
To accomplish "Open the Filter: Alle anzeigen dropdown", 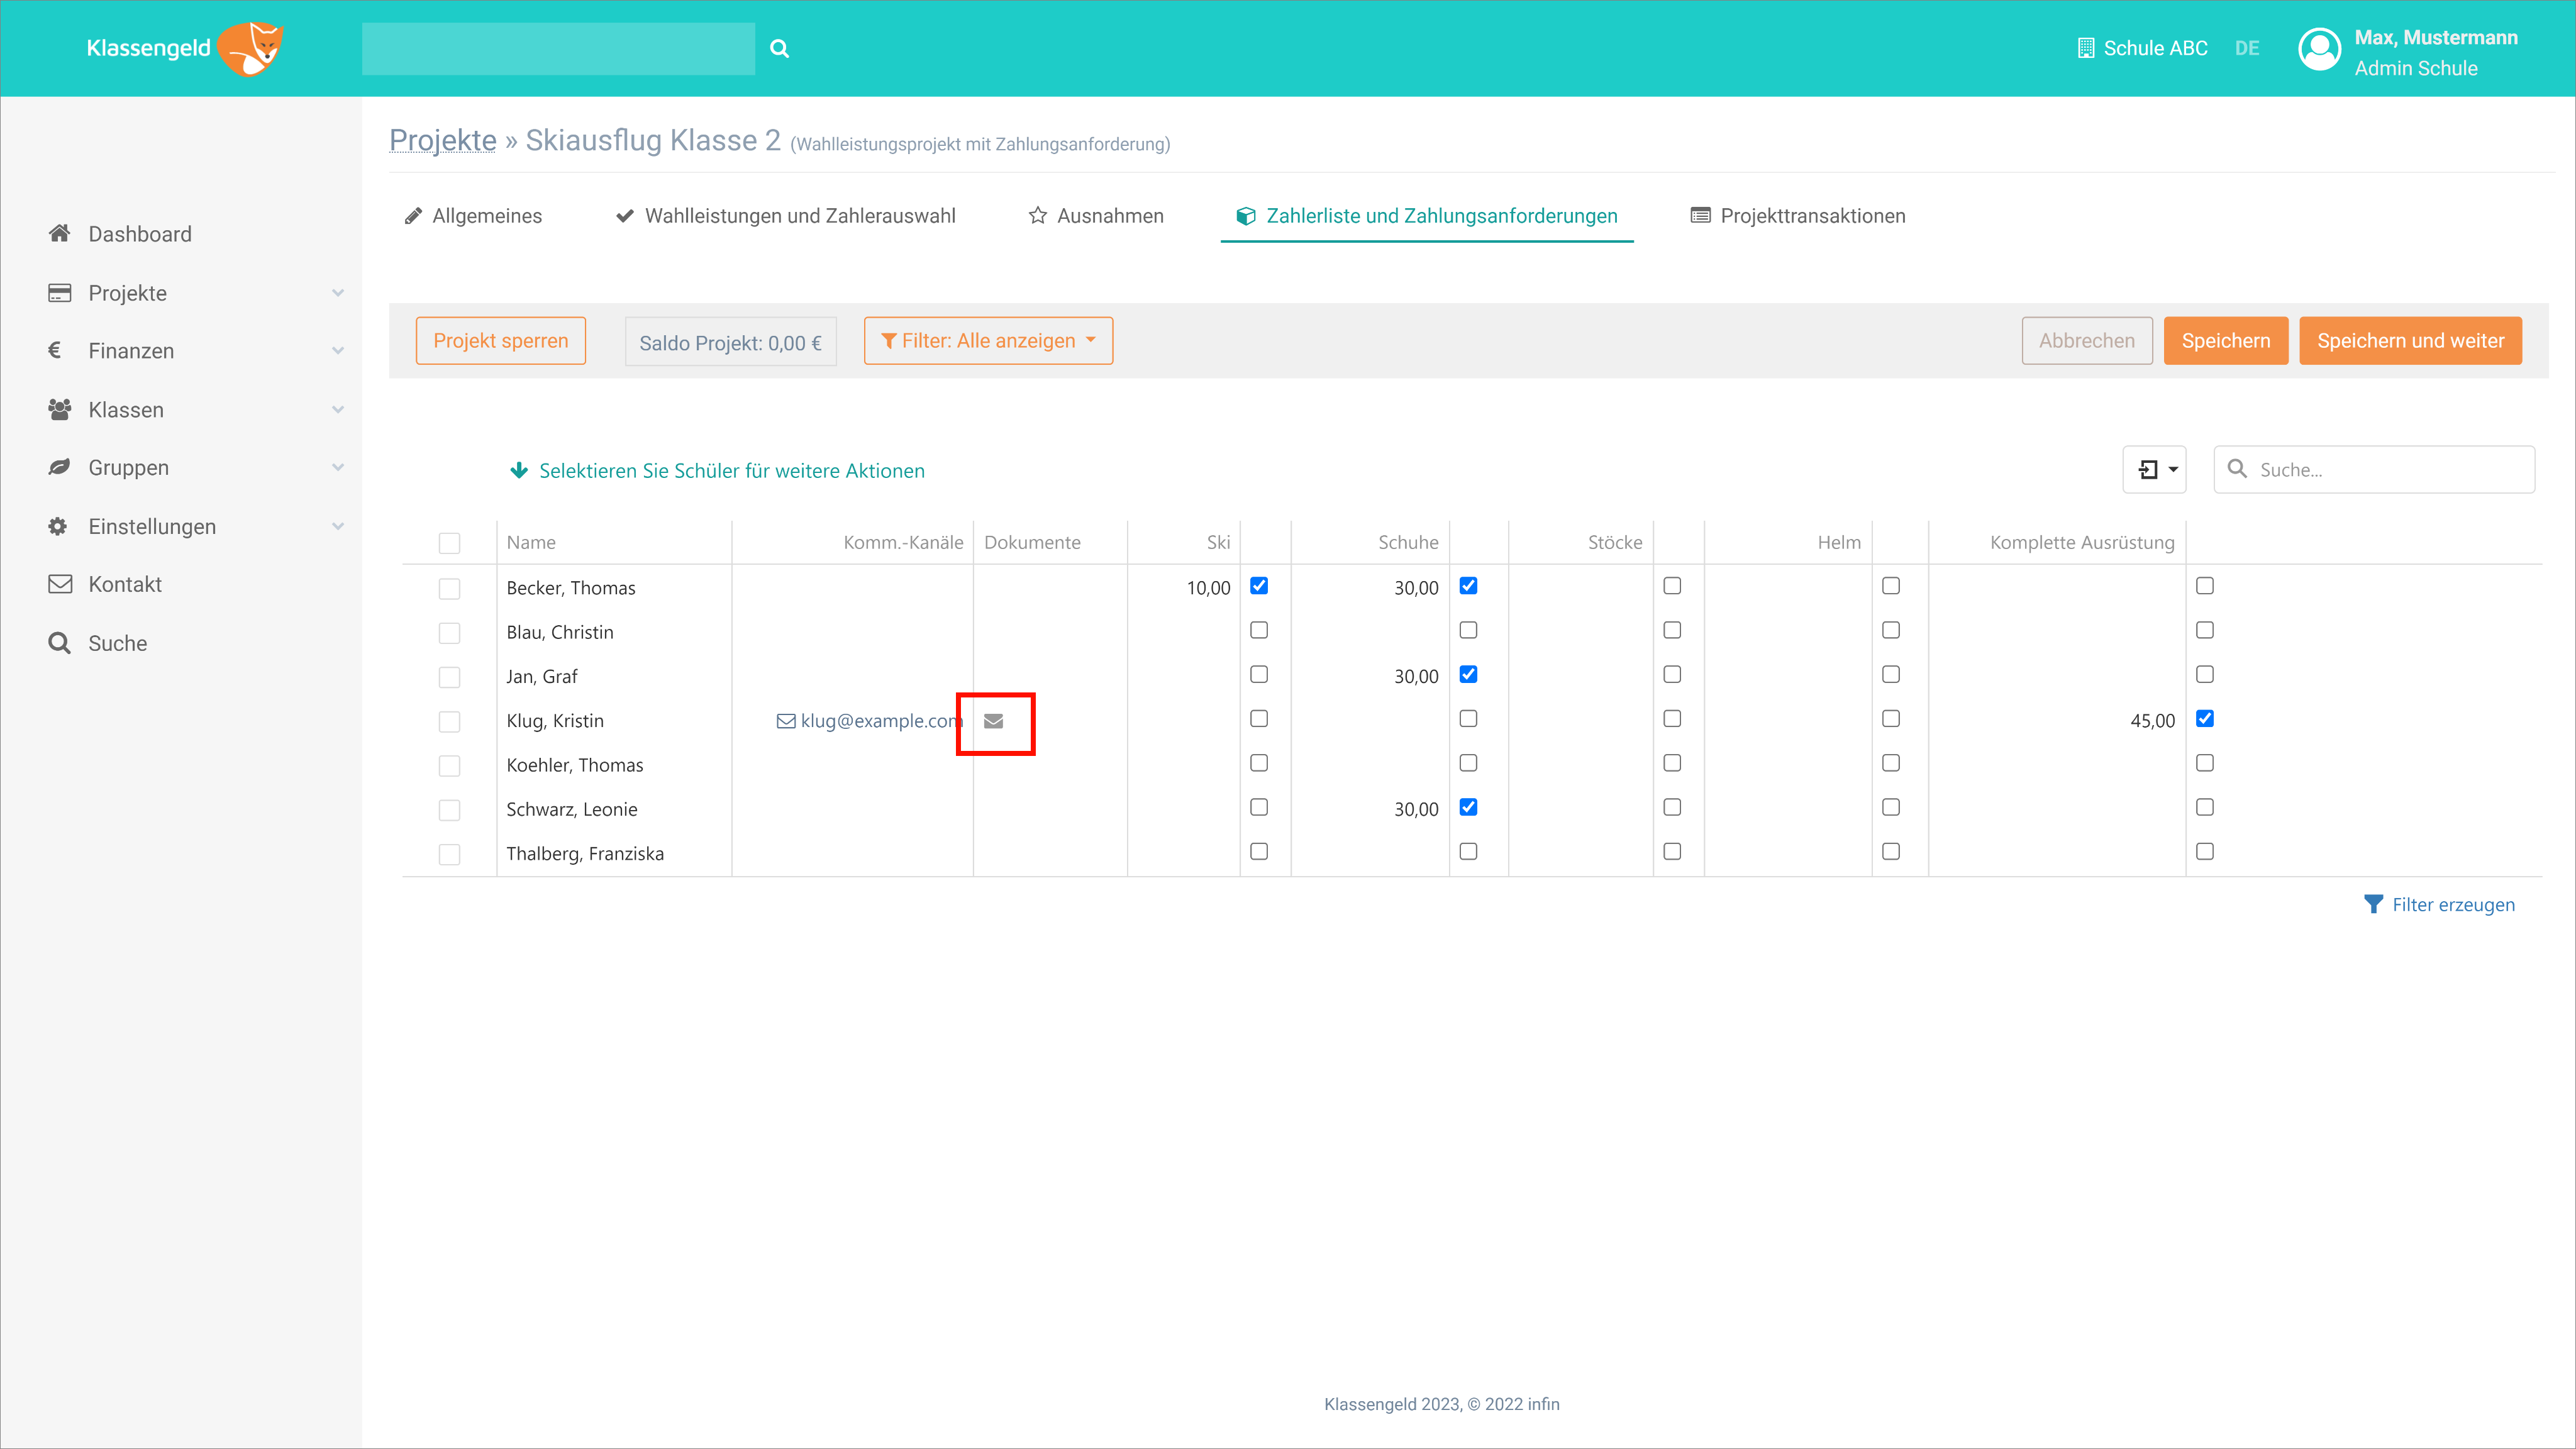I will point(988,341).
